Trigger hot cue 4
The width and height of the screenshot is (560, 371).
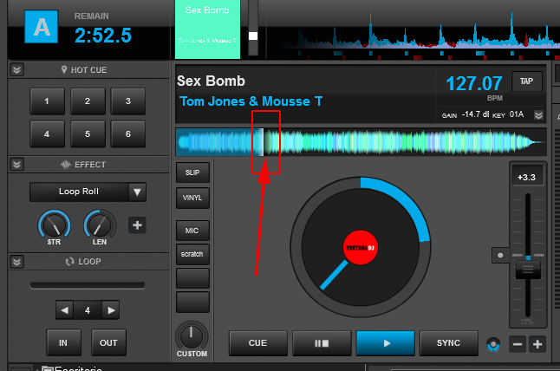pyautogui.click(x=47, y=133)
